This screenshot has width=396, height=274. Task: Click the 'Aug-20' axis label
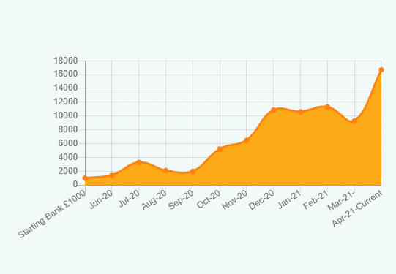[154, 199]
